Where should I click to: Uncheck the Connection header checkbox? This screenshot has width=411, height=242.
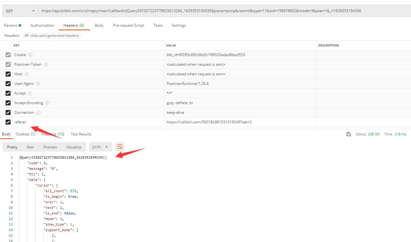[8, 112]
